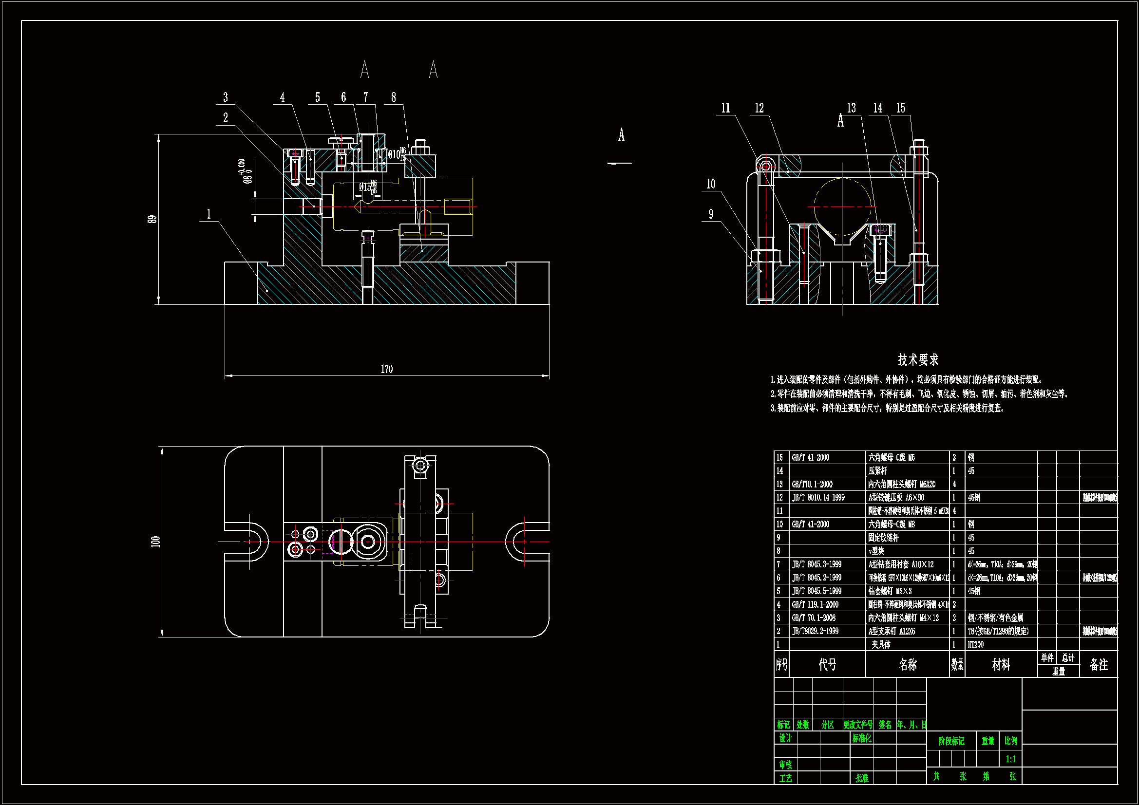Click the Ø10 fit dimension text
Image resolution: width=1139 pixels, height=805 pixels.
coord(397,154)
